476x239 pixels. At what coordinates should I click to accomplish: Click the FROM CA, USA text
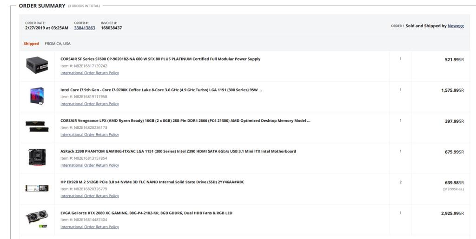pos(57,44)
